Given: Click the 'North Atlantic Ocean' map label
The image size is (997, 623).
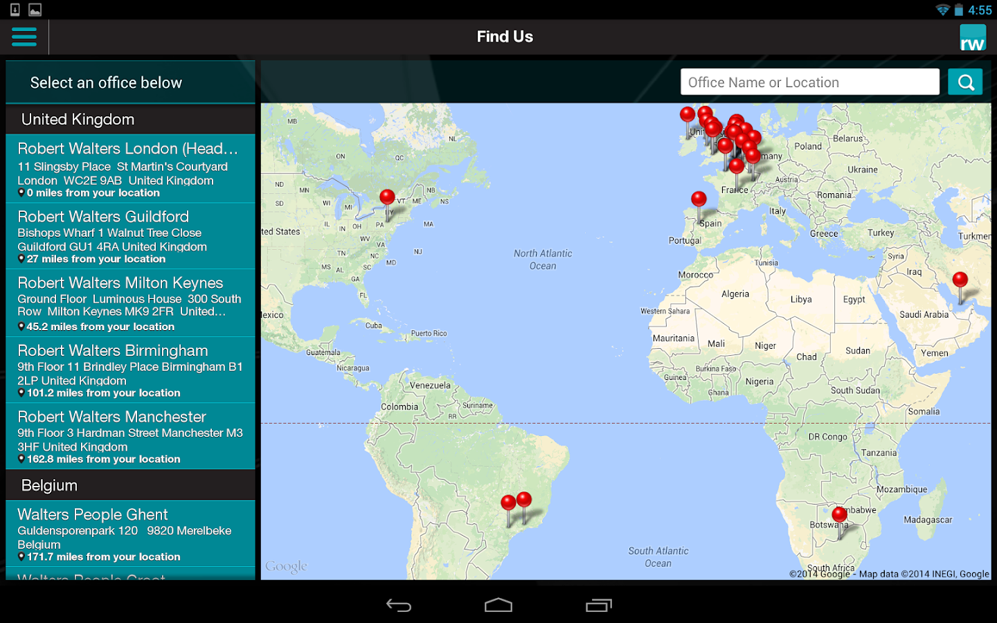Looking at the screenshot, I should coord(543,260).
